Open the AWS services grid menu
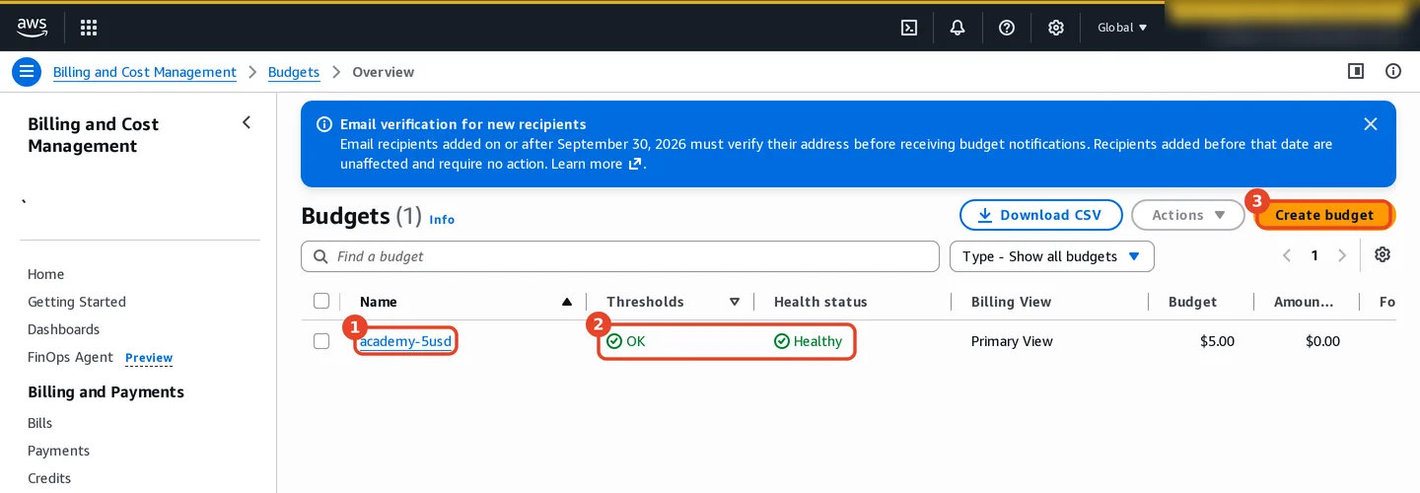1420x493 pixels. coord(89,28)
